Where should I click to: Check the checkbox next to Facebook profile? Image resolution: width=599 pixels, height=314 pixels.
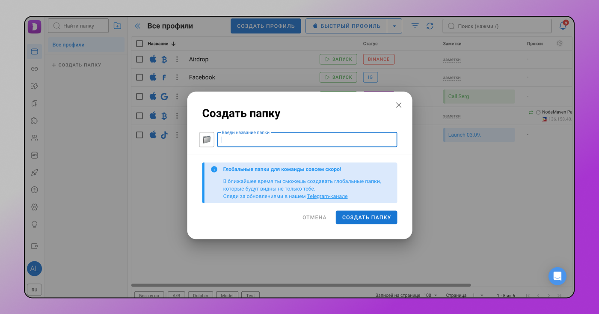pyautogui.click(x=139, y=77)
